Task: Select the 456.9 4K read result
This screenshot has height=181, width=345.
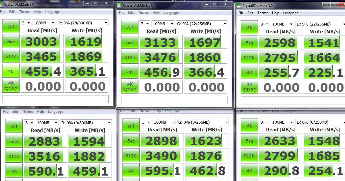Action: tap(161, 72)
